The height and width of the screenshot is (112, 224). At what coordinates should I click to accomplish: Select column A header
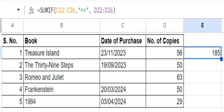point(12,25)
